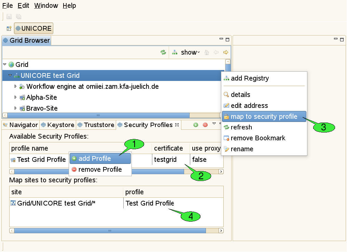Click the profile column header in mappings

173,192
